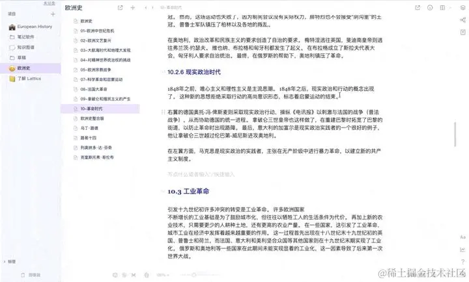This screenshot has width=469, height=282.
Task: Open article 马丁·路德
Action: tap(86, 128)
